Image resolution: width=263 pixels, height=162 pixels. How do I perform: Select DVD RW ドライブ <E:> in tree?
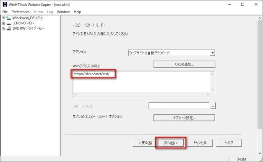click(28, 28)
